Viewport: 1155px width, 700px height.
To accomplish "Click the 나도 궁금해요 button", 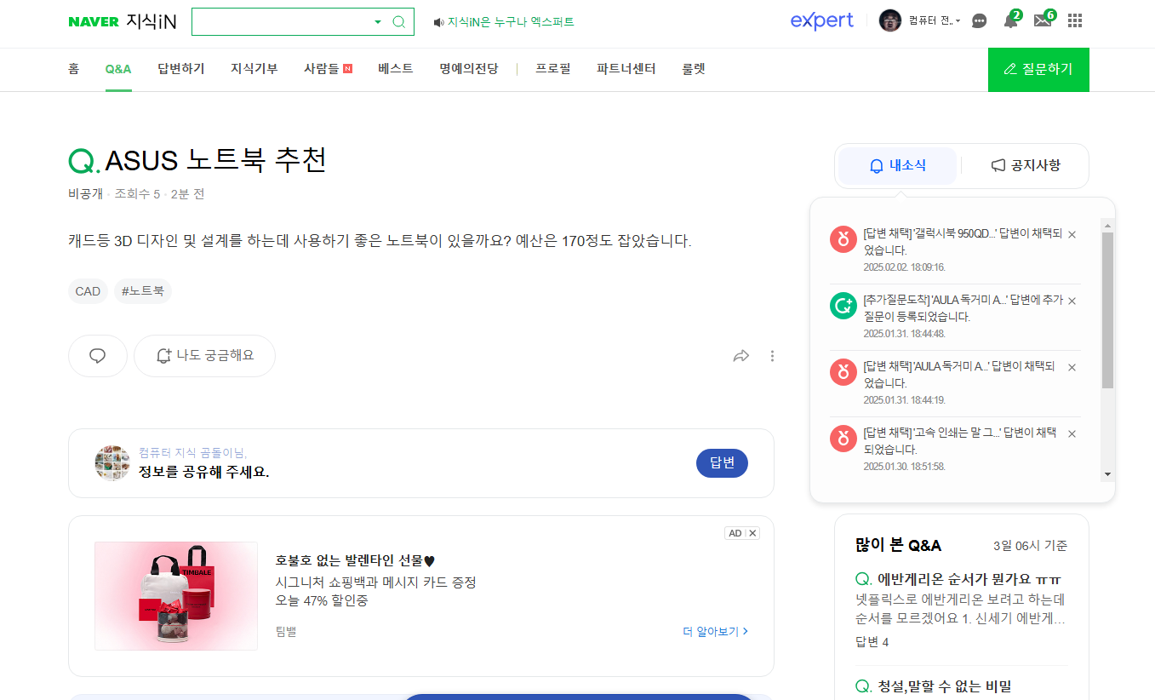I will point(205,356).
